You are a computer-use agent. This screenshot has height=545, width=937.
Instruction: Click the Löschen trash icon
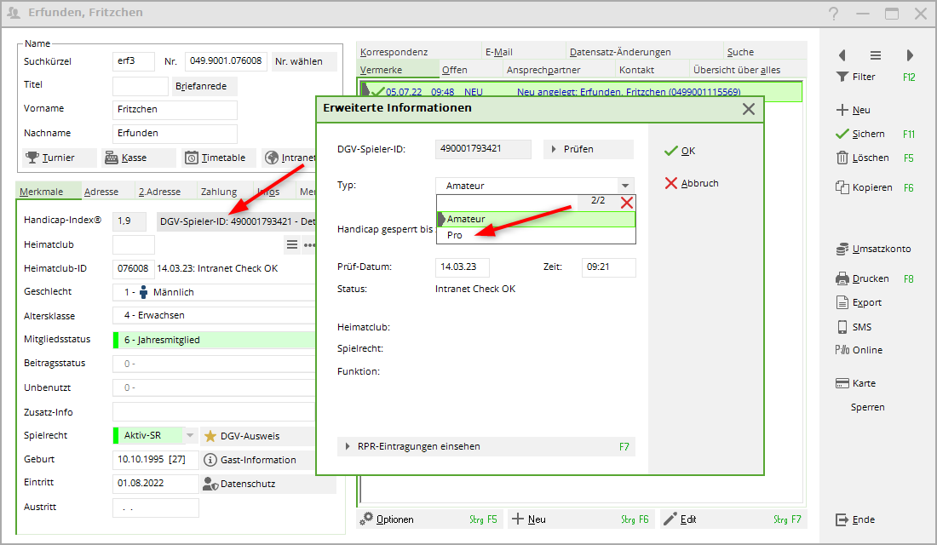coord(842,158)
